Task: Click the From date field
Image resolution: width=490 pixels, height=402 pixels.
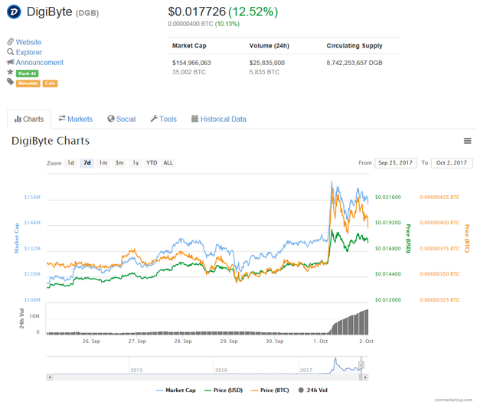Action: (396, 163)
